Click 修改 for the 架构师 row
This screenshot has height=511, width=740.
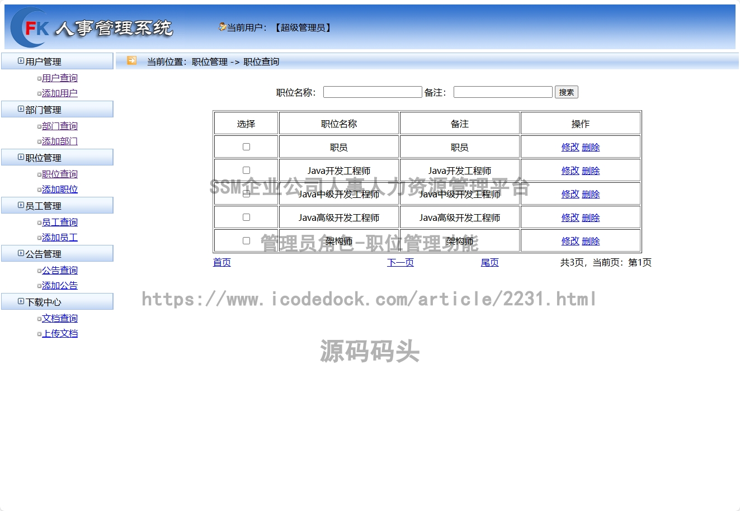pyautogui.click(x=571, y=241)
